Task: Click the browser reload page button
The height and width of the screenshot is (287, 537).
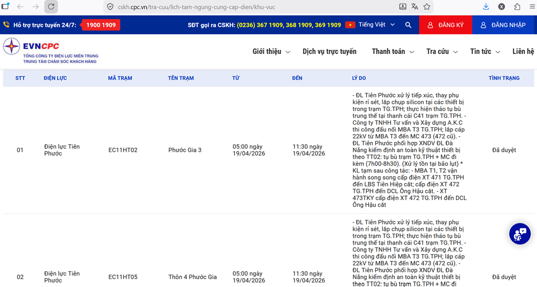Action: (51, 7)
